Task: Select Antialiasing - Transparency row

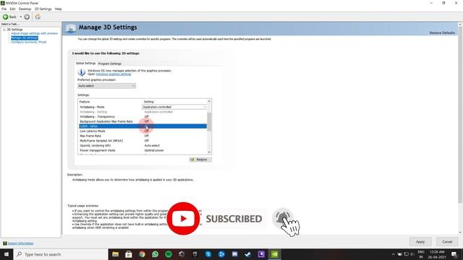Action: [143, 117]
